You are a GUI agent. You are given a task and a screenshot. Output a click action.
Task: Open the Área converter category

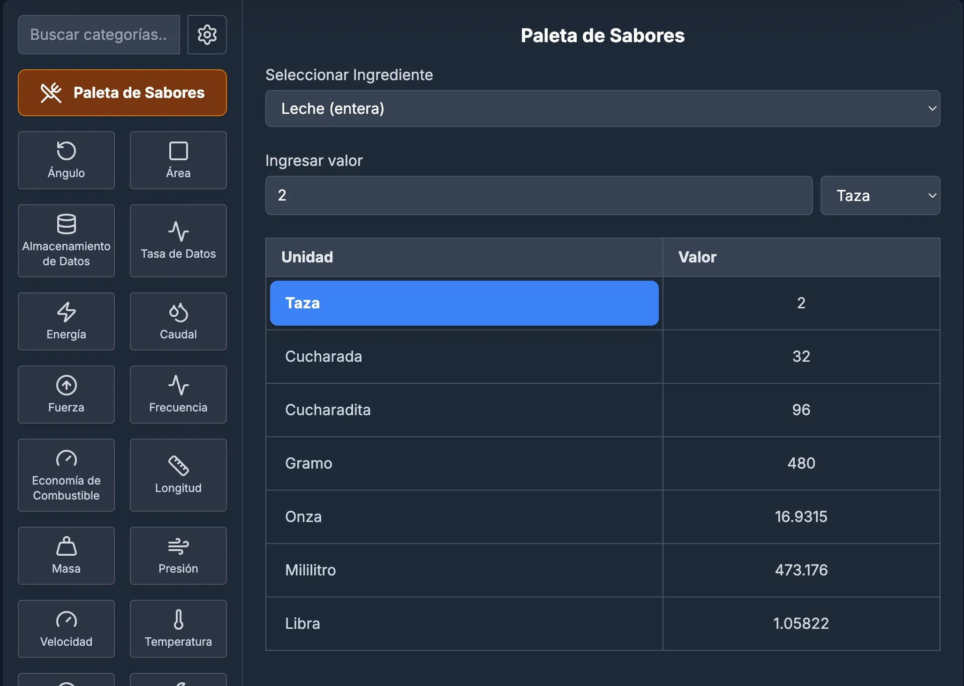pyautogui.click(x=178, y=160)
